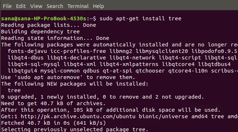Click the package name 'mysql-common'
This screenshot has width=238, height=132.
click(60, 71)
